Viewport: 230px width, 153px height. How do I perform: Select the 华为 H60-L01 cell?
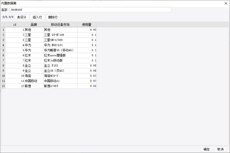[x=60, y=45]
